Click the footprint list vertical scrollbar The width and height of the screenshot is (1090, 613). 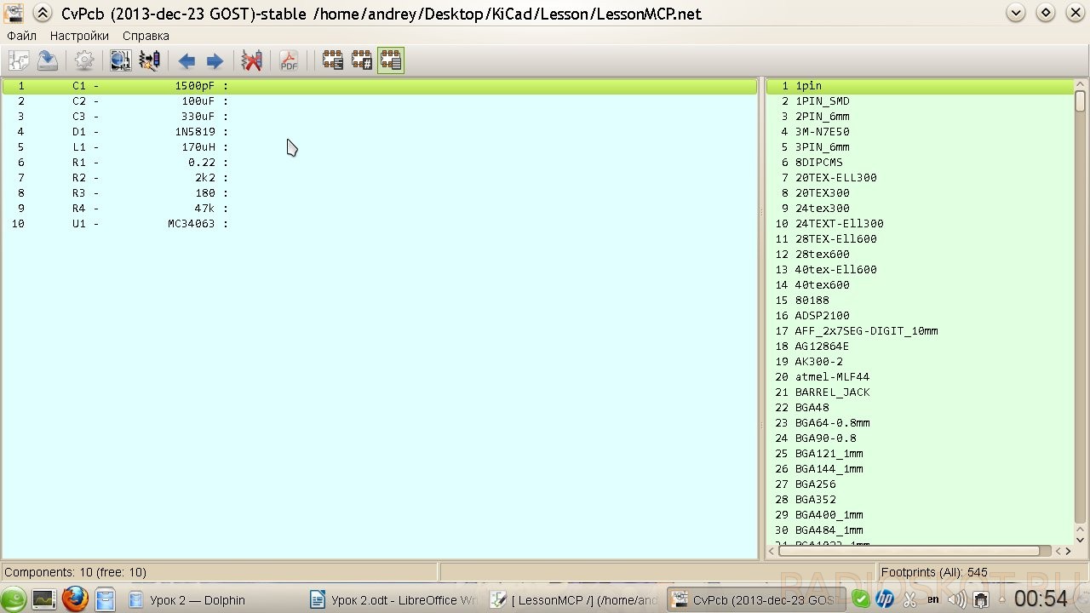coord(1080,312)
